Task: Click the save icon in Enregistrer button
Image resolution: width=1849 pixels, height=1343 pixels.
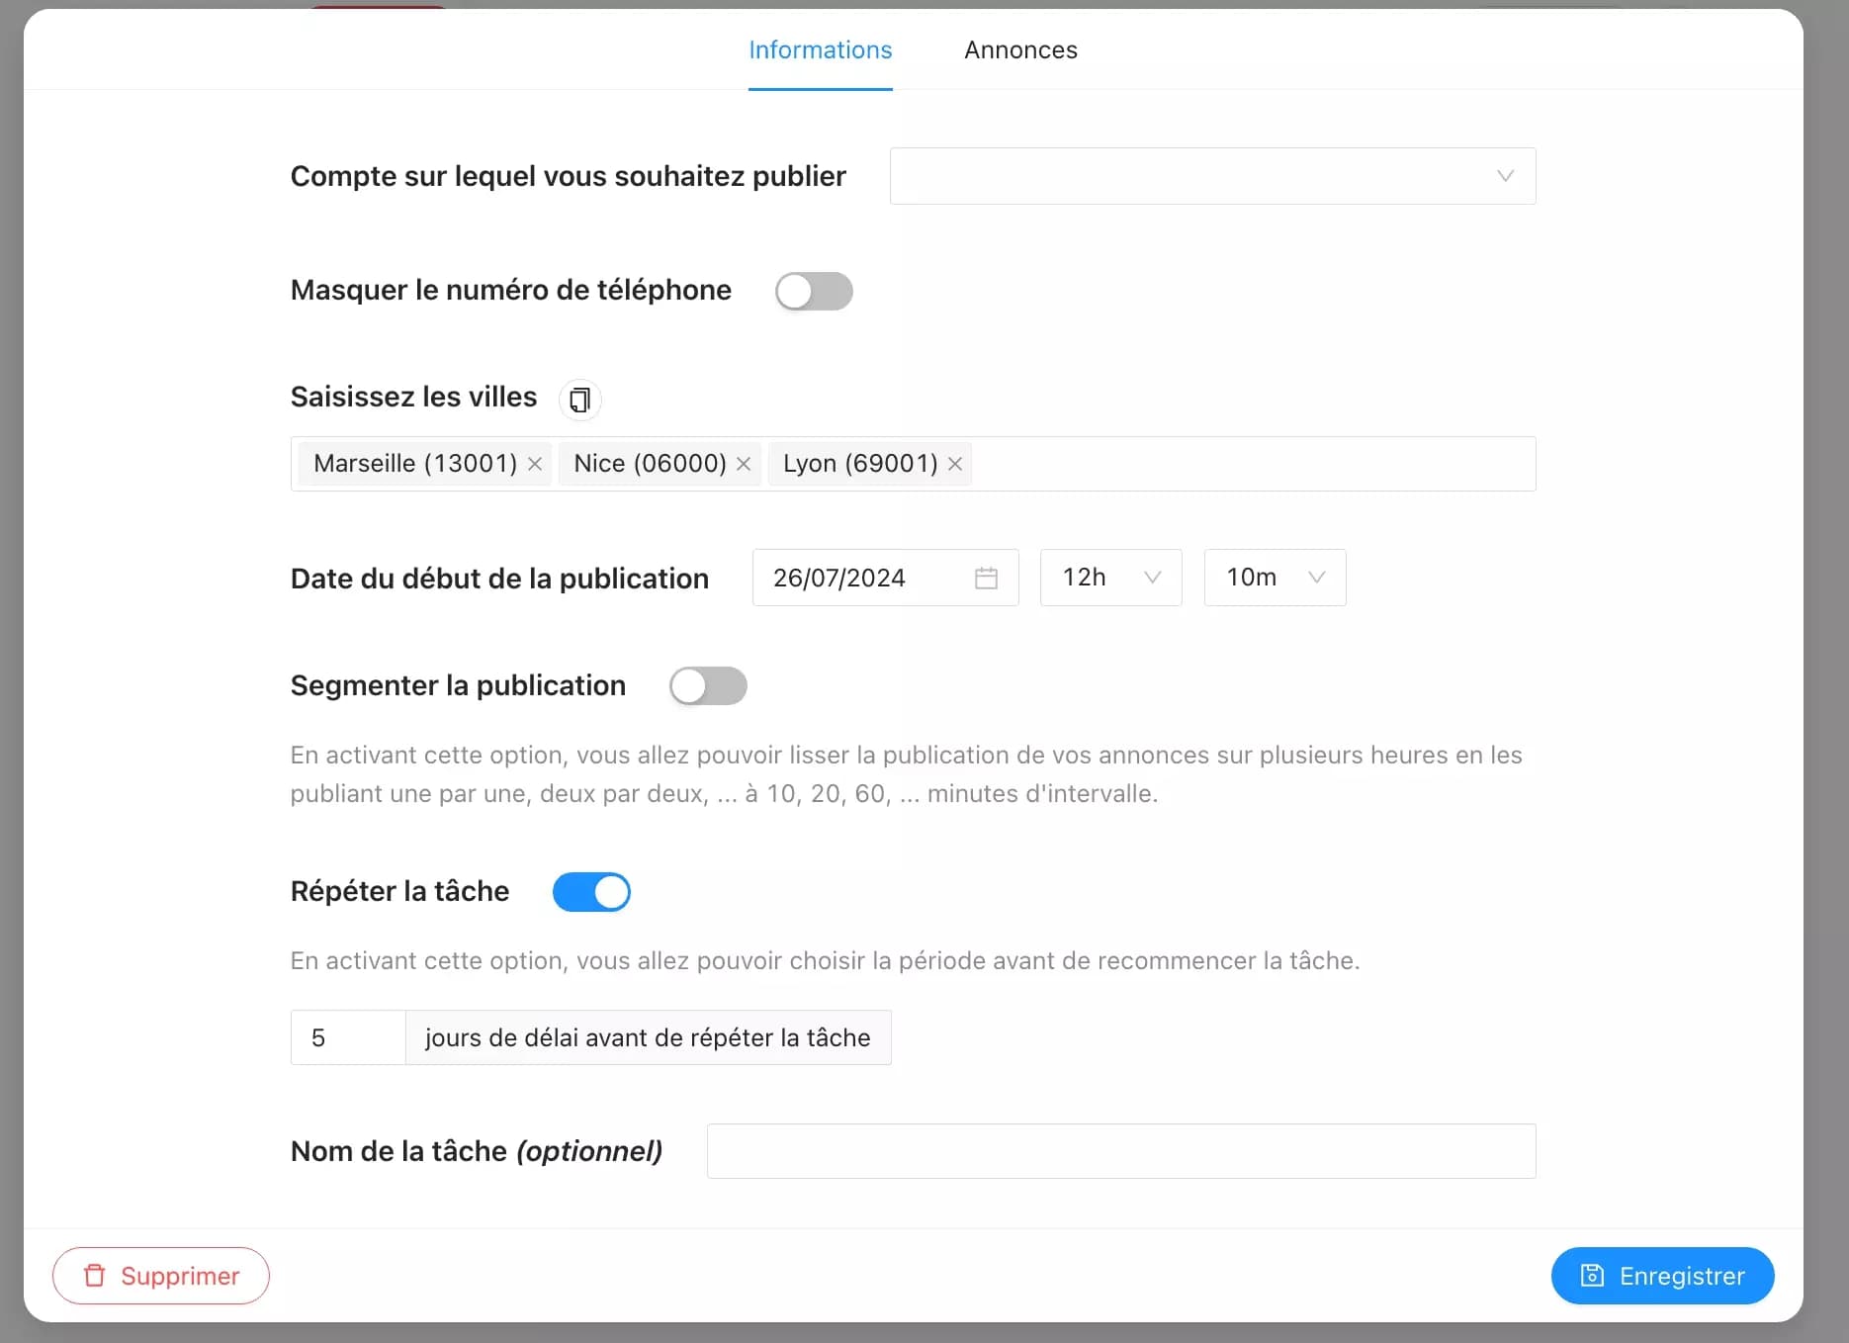Action: 1593,1276
